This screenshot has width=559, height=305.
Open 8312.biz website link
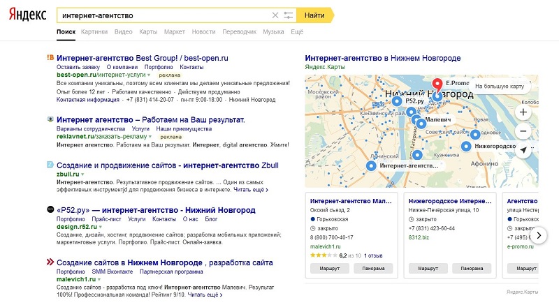[x=419, y=237]
